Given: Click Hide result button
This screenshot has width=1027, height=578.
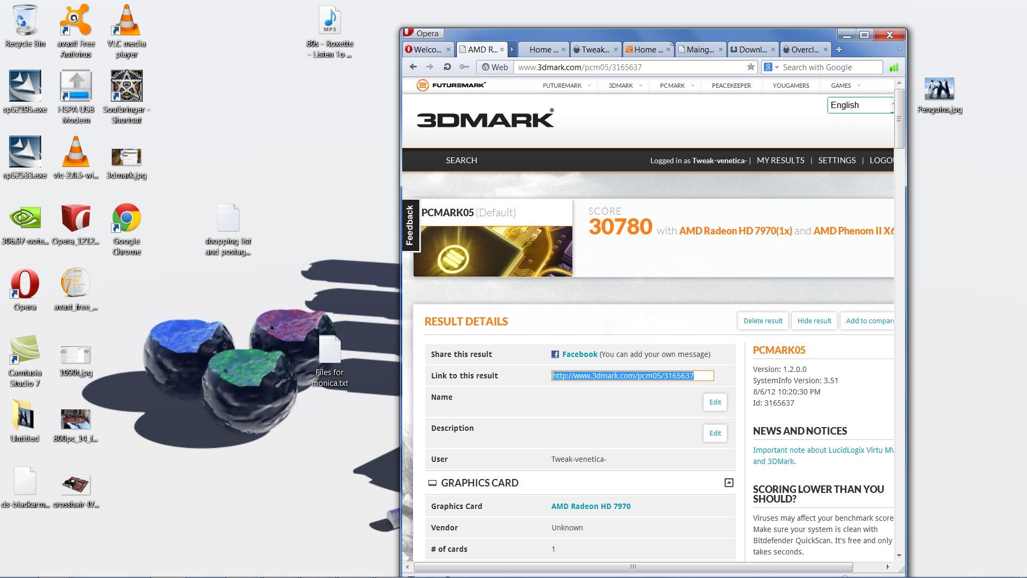Looking at the screenshot, I should pyautogui.click(x=814, y=321).
